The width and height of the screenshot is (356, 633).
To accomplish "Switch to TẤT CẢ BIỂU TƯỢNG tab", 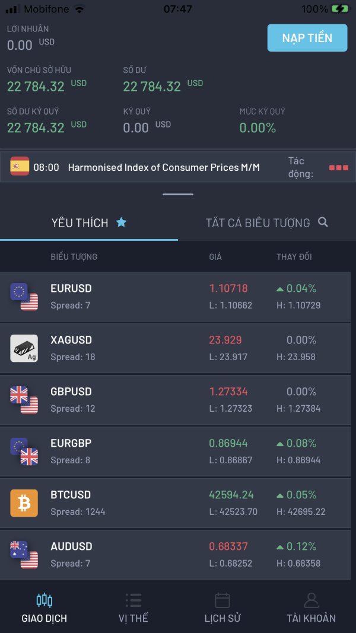I will (x=267, y=222).
